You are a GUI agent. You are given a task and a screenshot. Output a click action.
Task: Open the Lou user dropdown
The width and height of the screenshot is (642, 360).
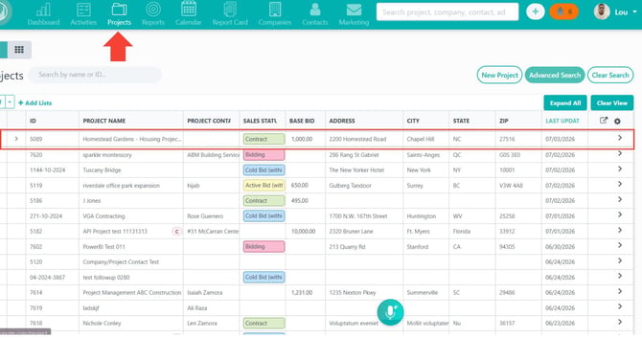pos(615,11)
